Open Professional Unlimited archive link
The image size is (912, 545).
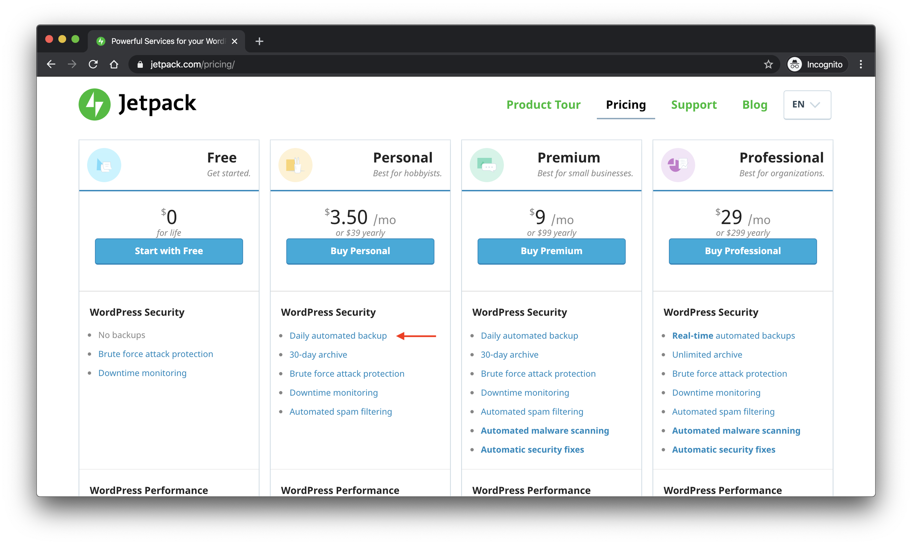coord(707,354)
